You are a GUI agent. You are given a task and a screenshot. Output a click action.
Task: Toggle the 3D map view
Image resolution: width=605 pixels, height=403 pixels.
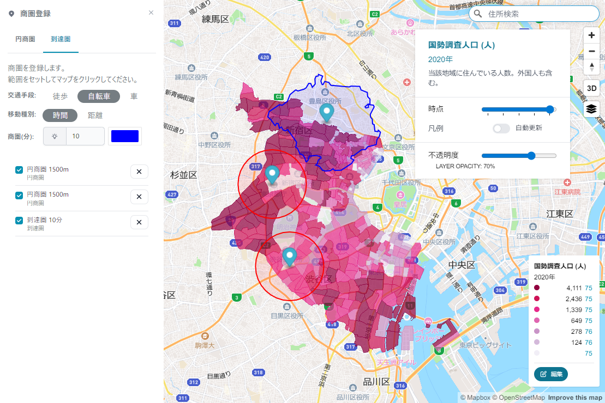tap(591, 88)
